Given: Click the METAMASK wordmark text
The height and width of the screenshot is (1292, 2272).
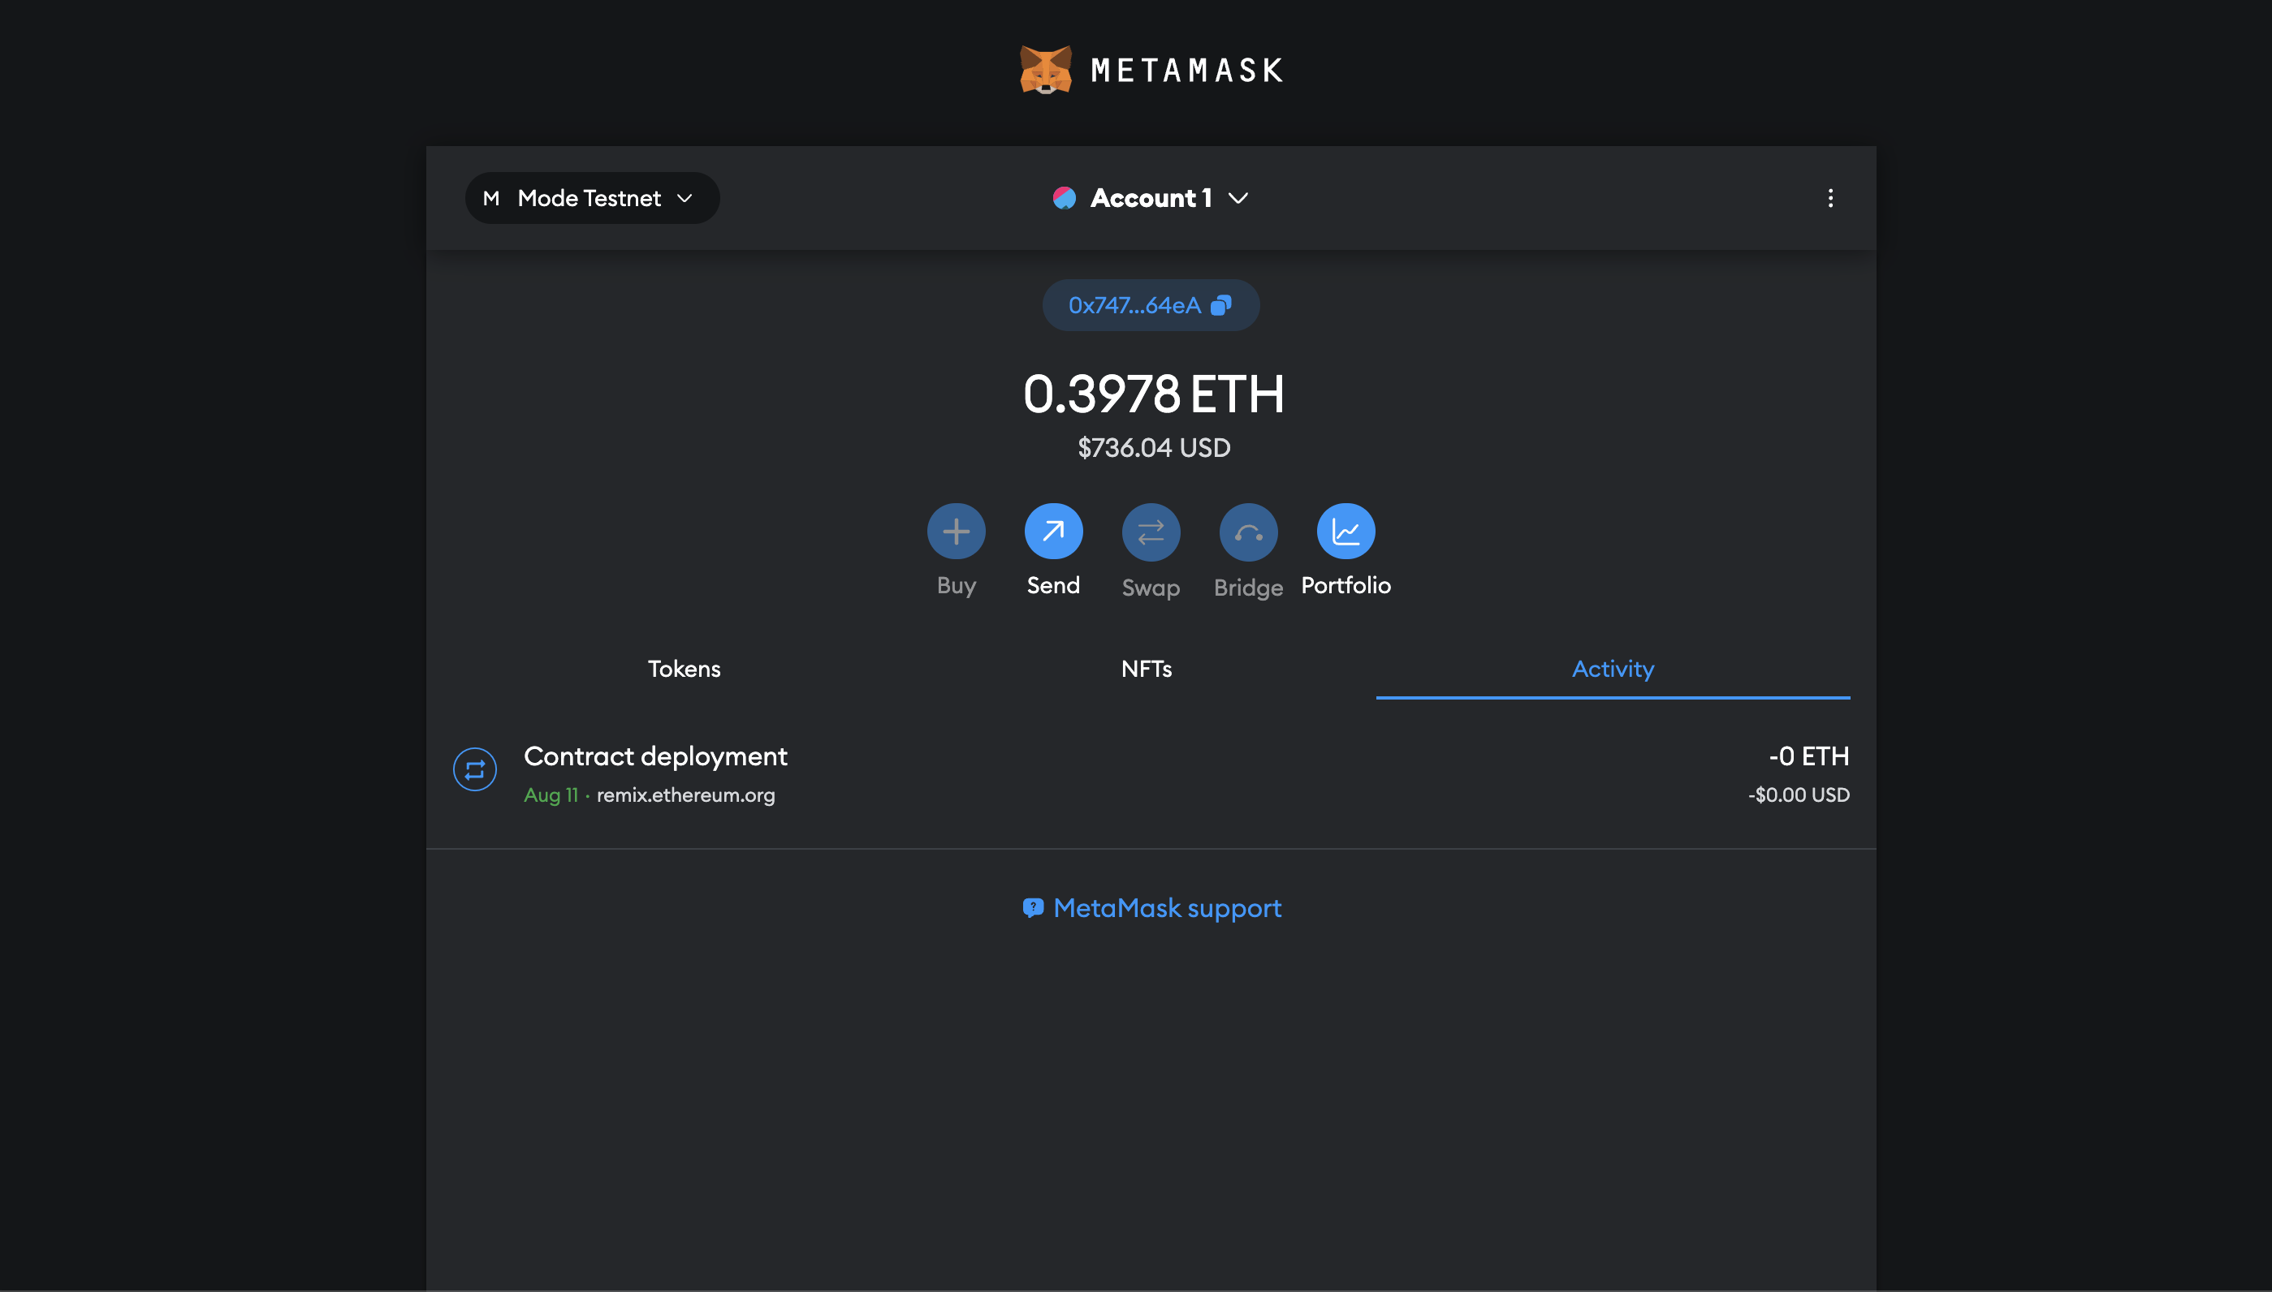Looking at the screenshot, I should coord(1187,70).
